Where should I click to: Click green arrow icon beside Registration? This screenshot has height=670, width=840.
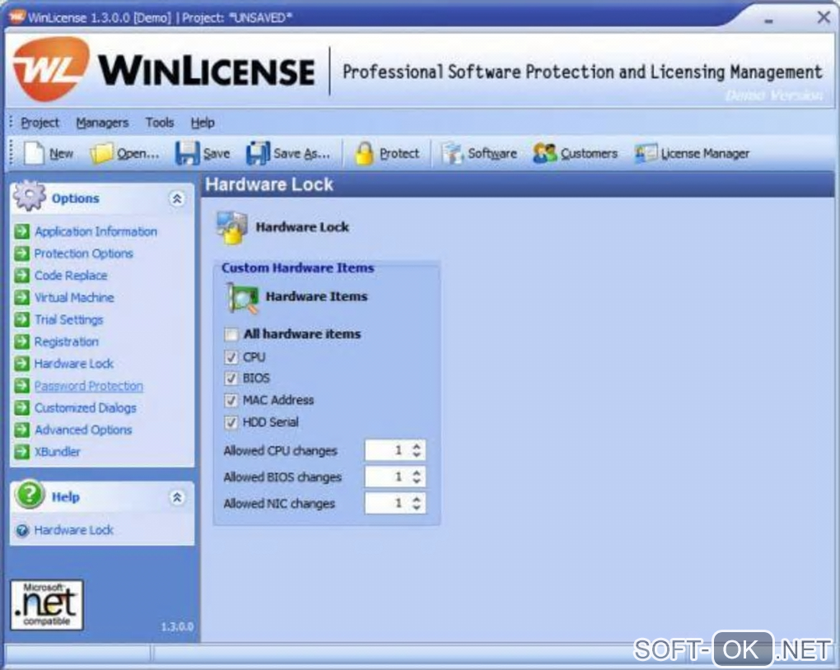point(22,341)
